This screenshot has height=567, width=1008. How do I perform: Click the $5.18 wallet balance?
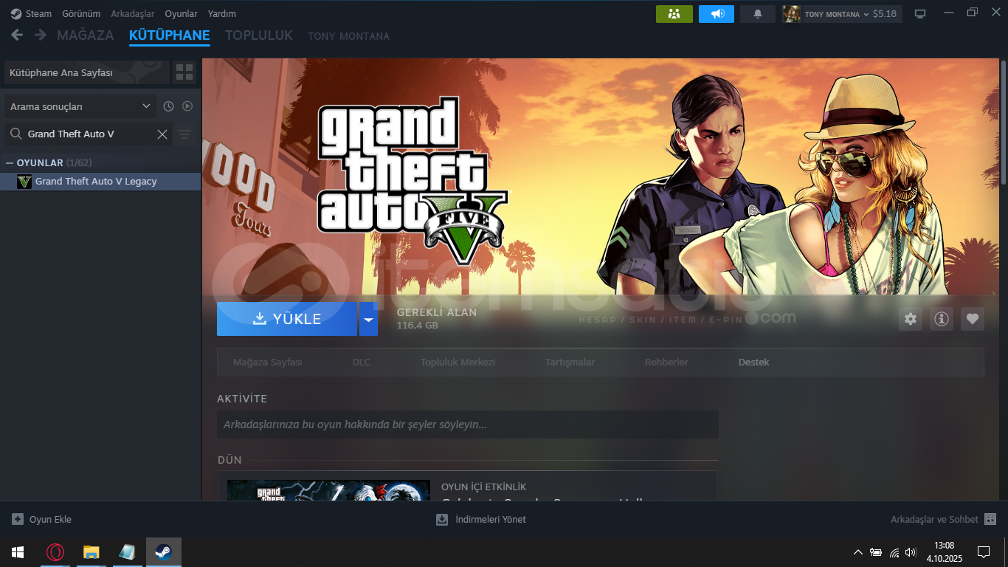click(x=884, y=14)
